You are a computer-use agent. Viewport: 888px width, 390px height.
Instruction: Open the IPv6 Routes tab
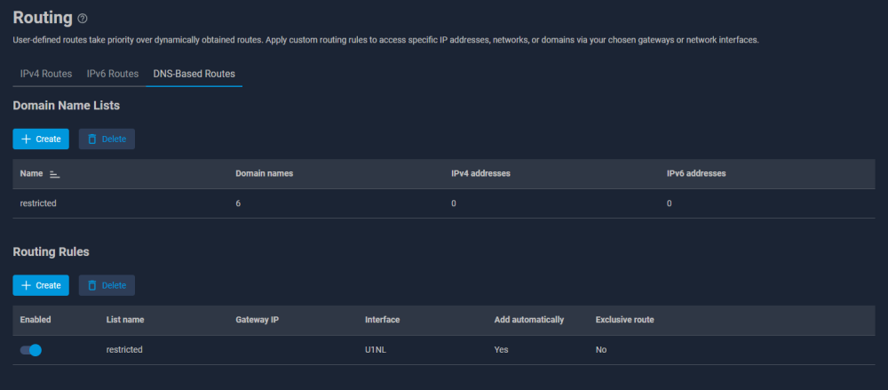tap(113, 74)
